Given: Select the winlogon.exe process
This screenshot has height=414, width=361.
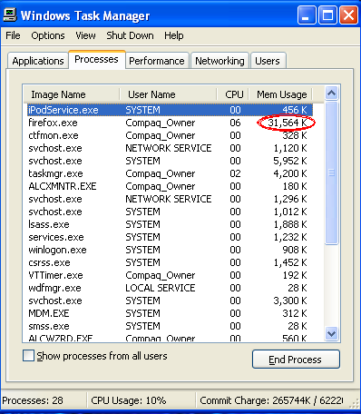Looking at the screenshot, I should point(170,250).
